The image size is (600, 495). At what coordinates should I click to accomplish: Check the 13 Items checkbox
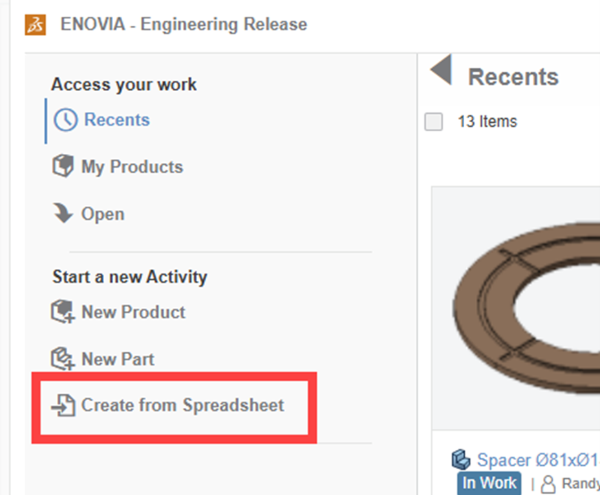click(434, 121)
